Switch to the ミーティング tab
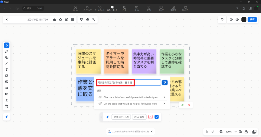The height and width of the screenshot is (137, 261). 87,8
